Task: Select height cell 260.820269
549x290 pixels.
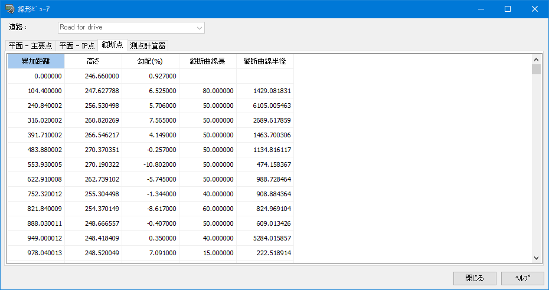Action: click(93, 120)
